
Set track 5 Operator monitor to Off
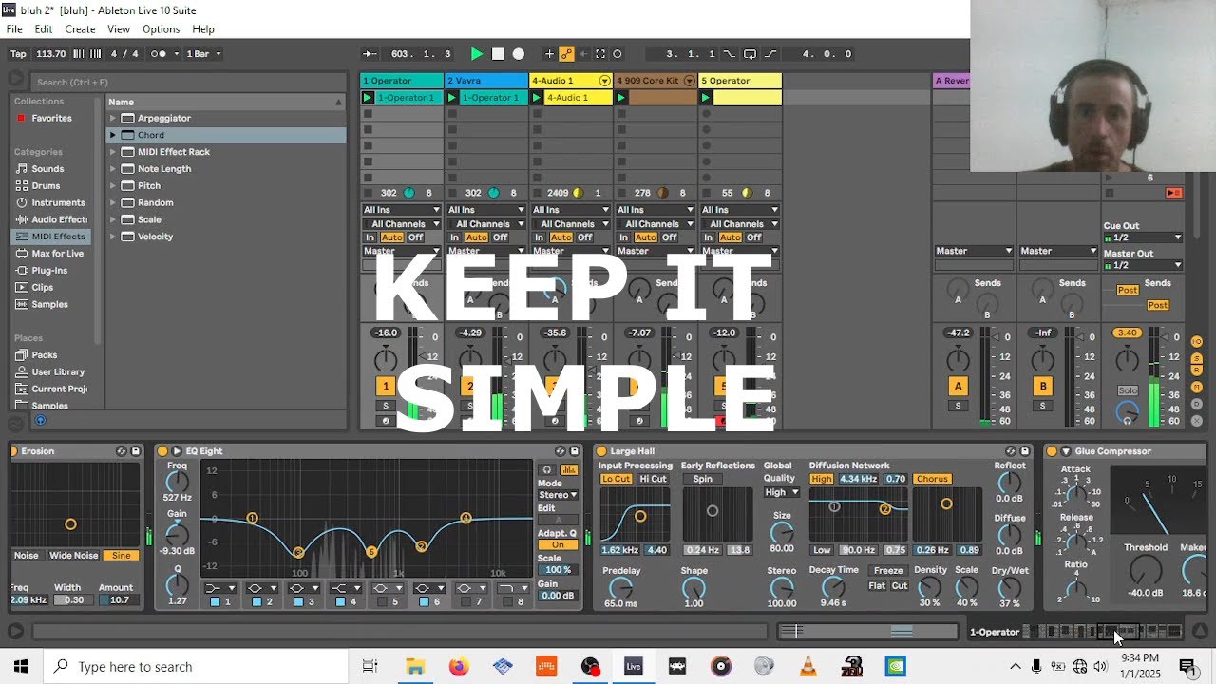753,237
